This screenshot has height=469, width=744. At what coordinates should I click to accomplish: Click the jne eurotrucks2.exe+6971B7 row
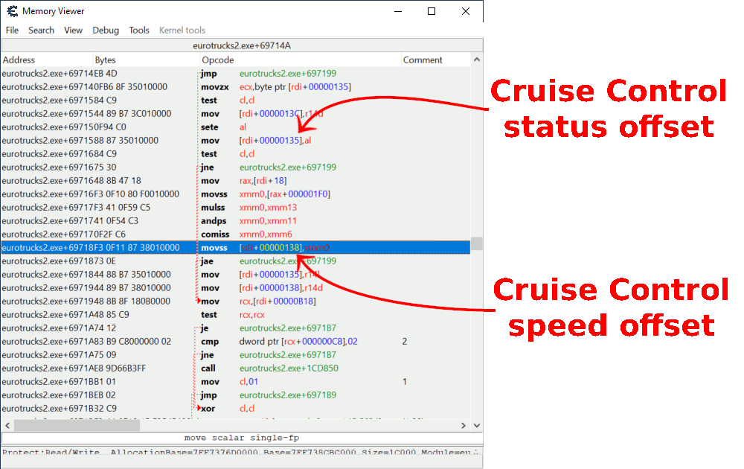[x=236, y=354]
